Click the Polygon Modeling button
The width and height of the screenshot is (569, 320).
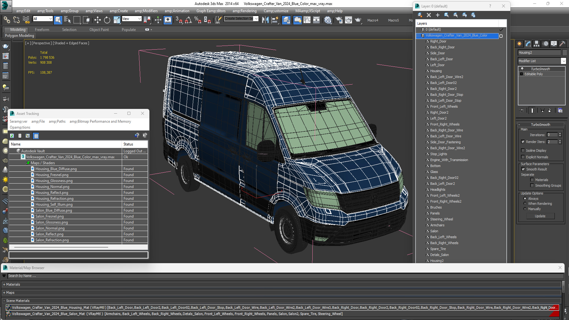coord(20,36)
